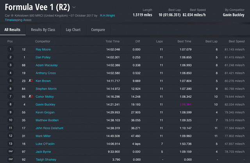
Task: Click the '4 laps' diff value
Action: point(136,144)
